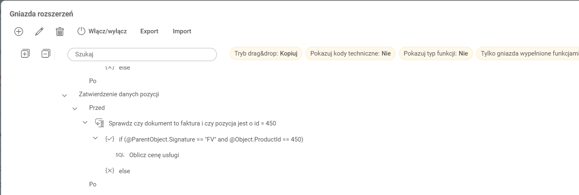Click the Export button
The height and width of the screenshot is (195, 579).
(x=149, y=31)
